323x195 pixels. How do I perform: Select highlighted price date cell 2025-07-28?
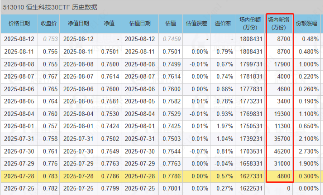19,176
